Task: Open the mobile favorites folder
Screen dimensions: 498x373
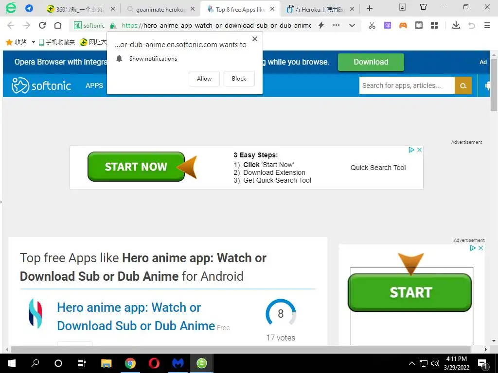Action: (x=56, y=42)
